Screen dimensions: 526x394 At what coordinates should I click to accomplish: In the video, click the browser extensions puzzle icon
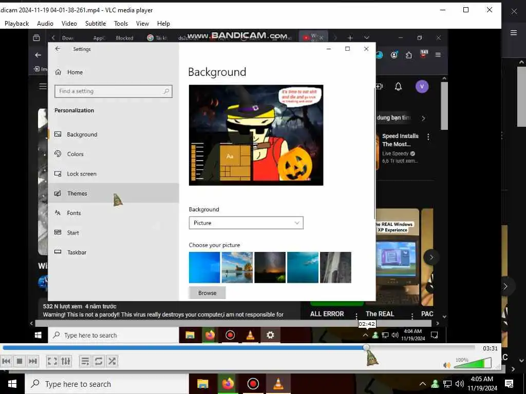408,55
